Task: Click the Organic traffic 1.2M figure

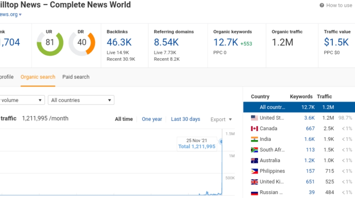Action: (282, 42)
